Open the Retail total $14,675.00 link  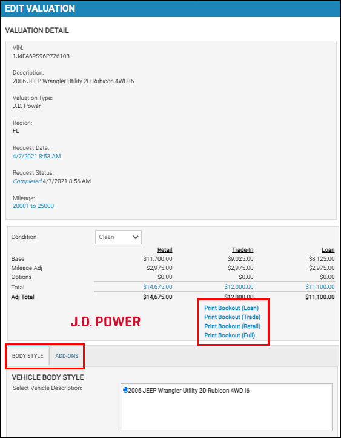pyautogui.click(x=157, y=287)
